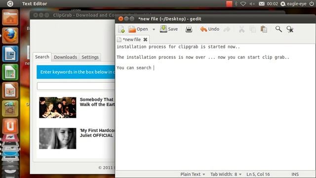Select the Juliet OFFICIAL video thumbnail
This screenshot has height=178, width=316.
58,138
